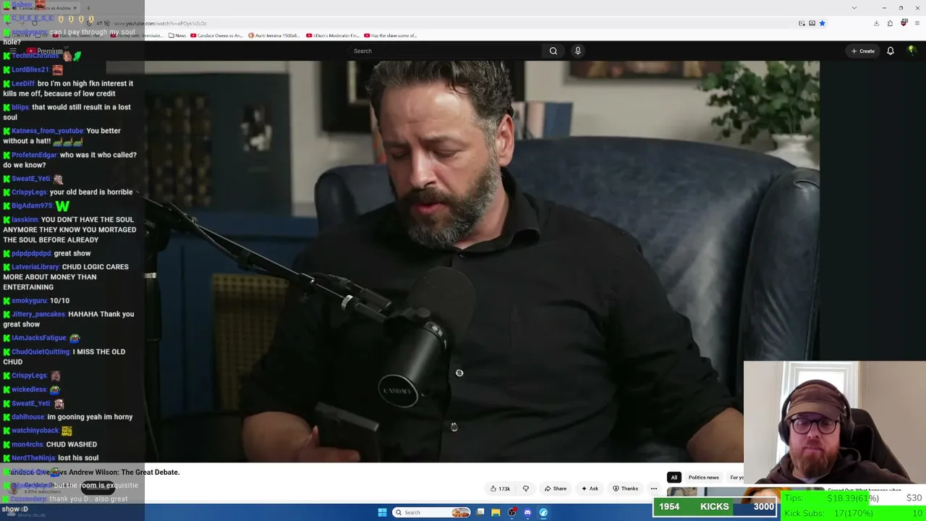Image resolution: width=926 pixels, height=521 pixels.
Task: Click username dahlhouse in chat
Action: [28, 417]
